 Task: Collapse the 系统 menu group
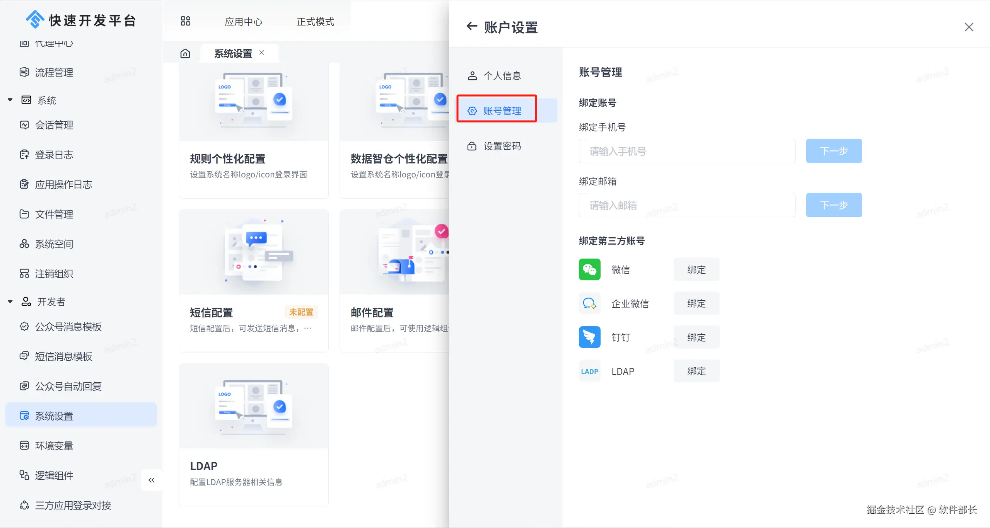click(10, 100)
